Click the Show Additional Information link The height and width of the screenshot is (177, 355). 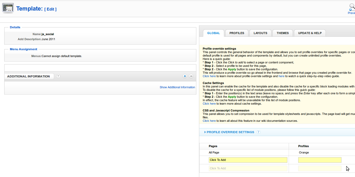click(x=177, y=87)
